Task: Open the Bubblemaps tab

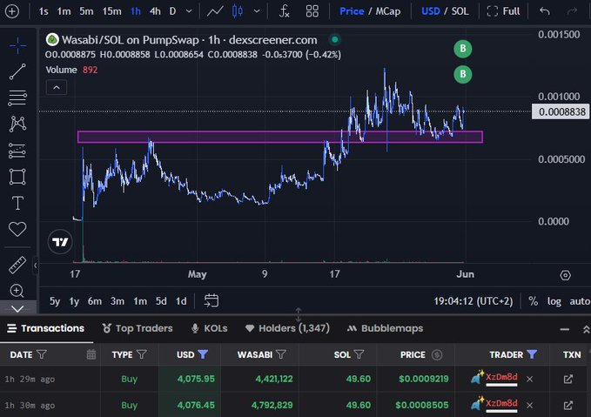Action: click(385, 328)
